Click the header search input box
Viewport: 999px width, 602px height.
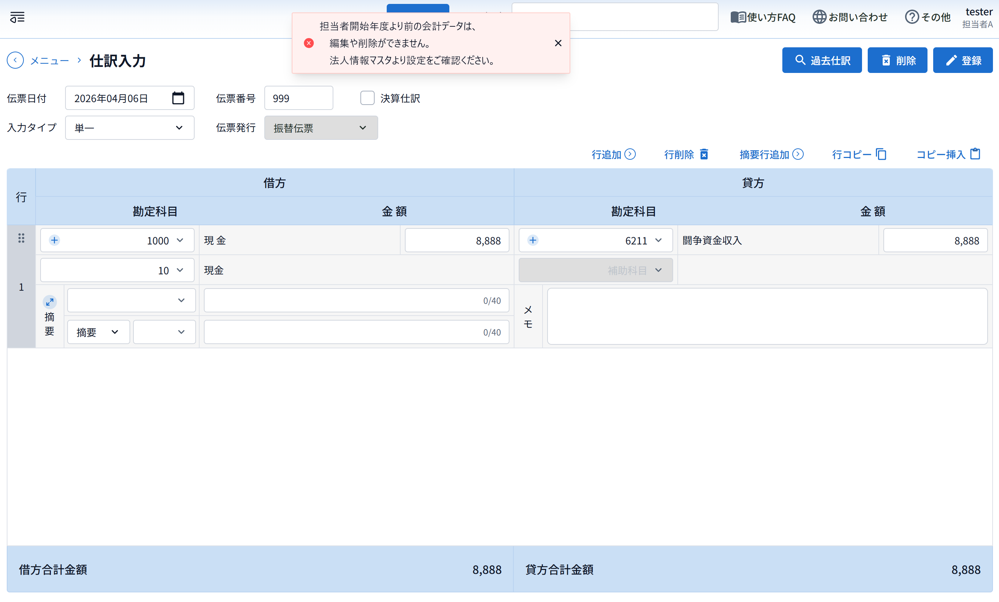click(615, 17)
